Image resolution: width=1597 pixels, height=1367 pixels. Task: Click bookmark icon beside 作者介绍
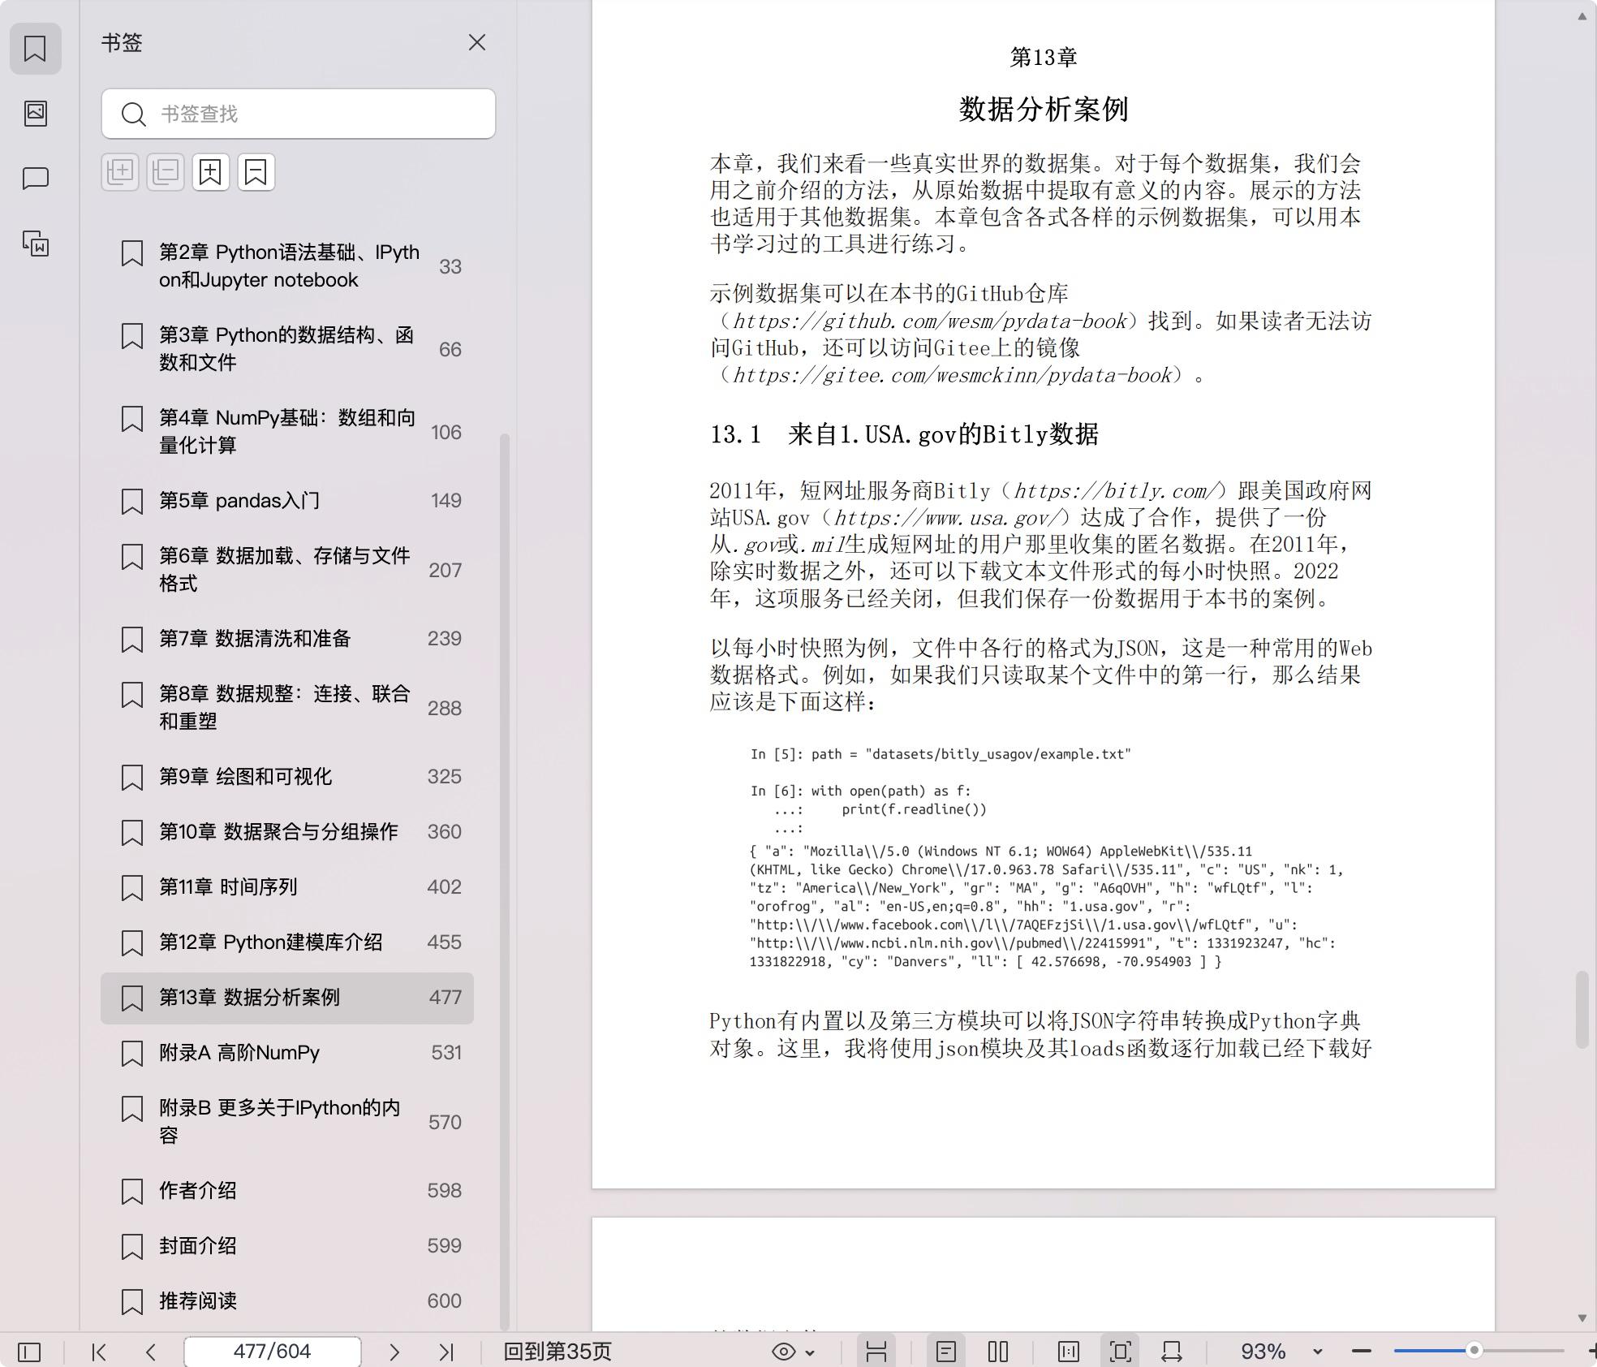click(132, 1191)
